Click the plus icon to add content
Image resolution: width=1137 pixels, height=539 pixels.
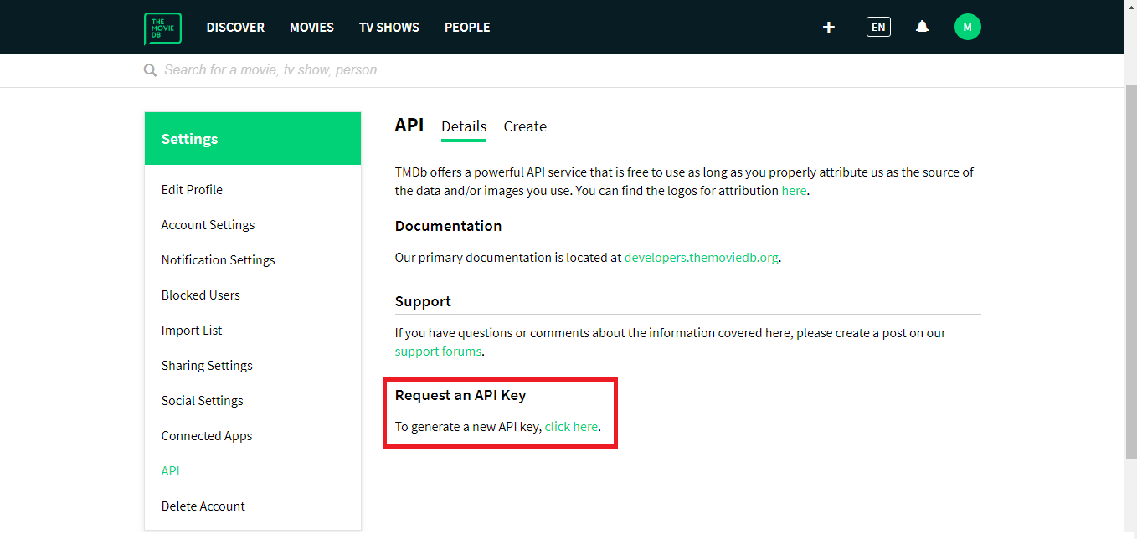tap(828, 27)
